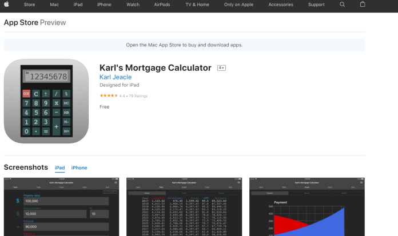
Task: Open the search magnifier icon
Action: coord(342,5)
